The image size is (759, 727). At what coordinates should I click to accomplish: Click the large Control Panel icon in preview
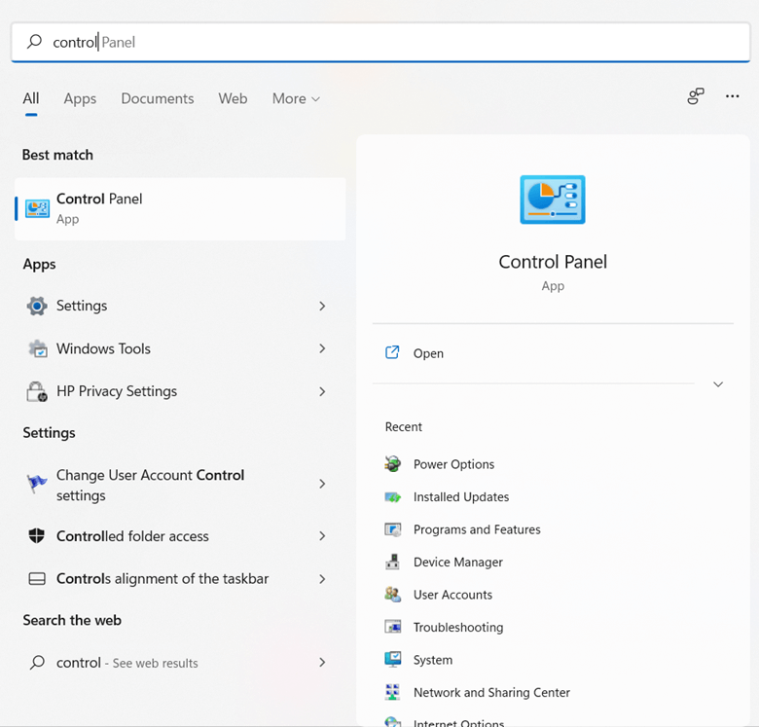click(553, 200)
